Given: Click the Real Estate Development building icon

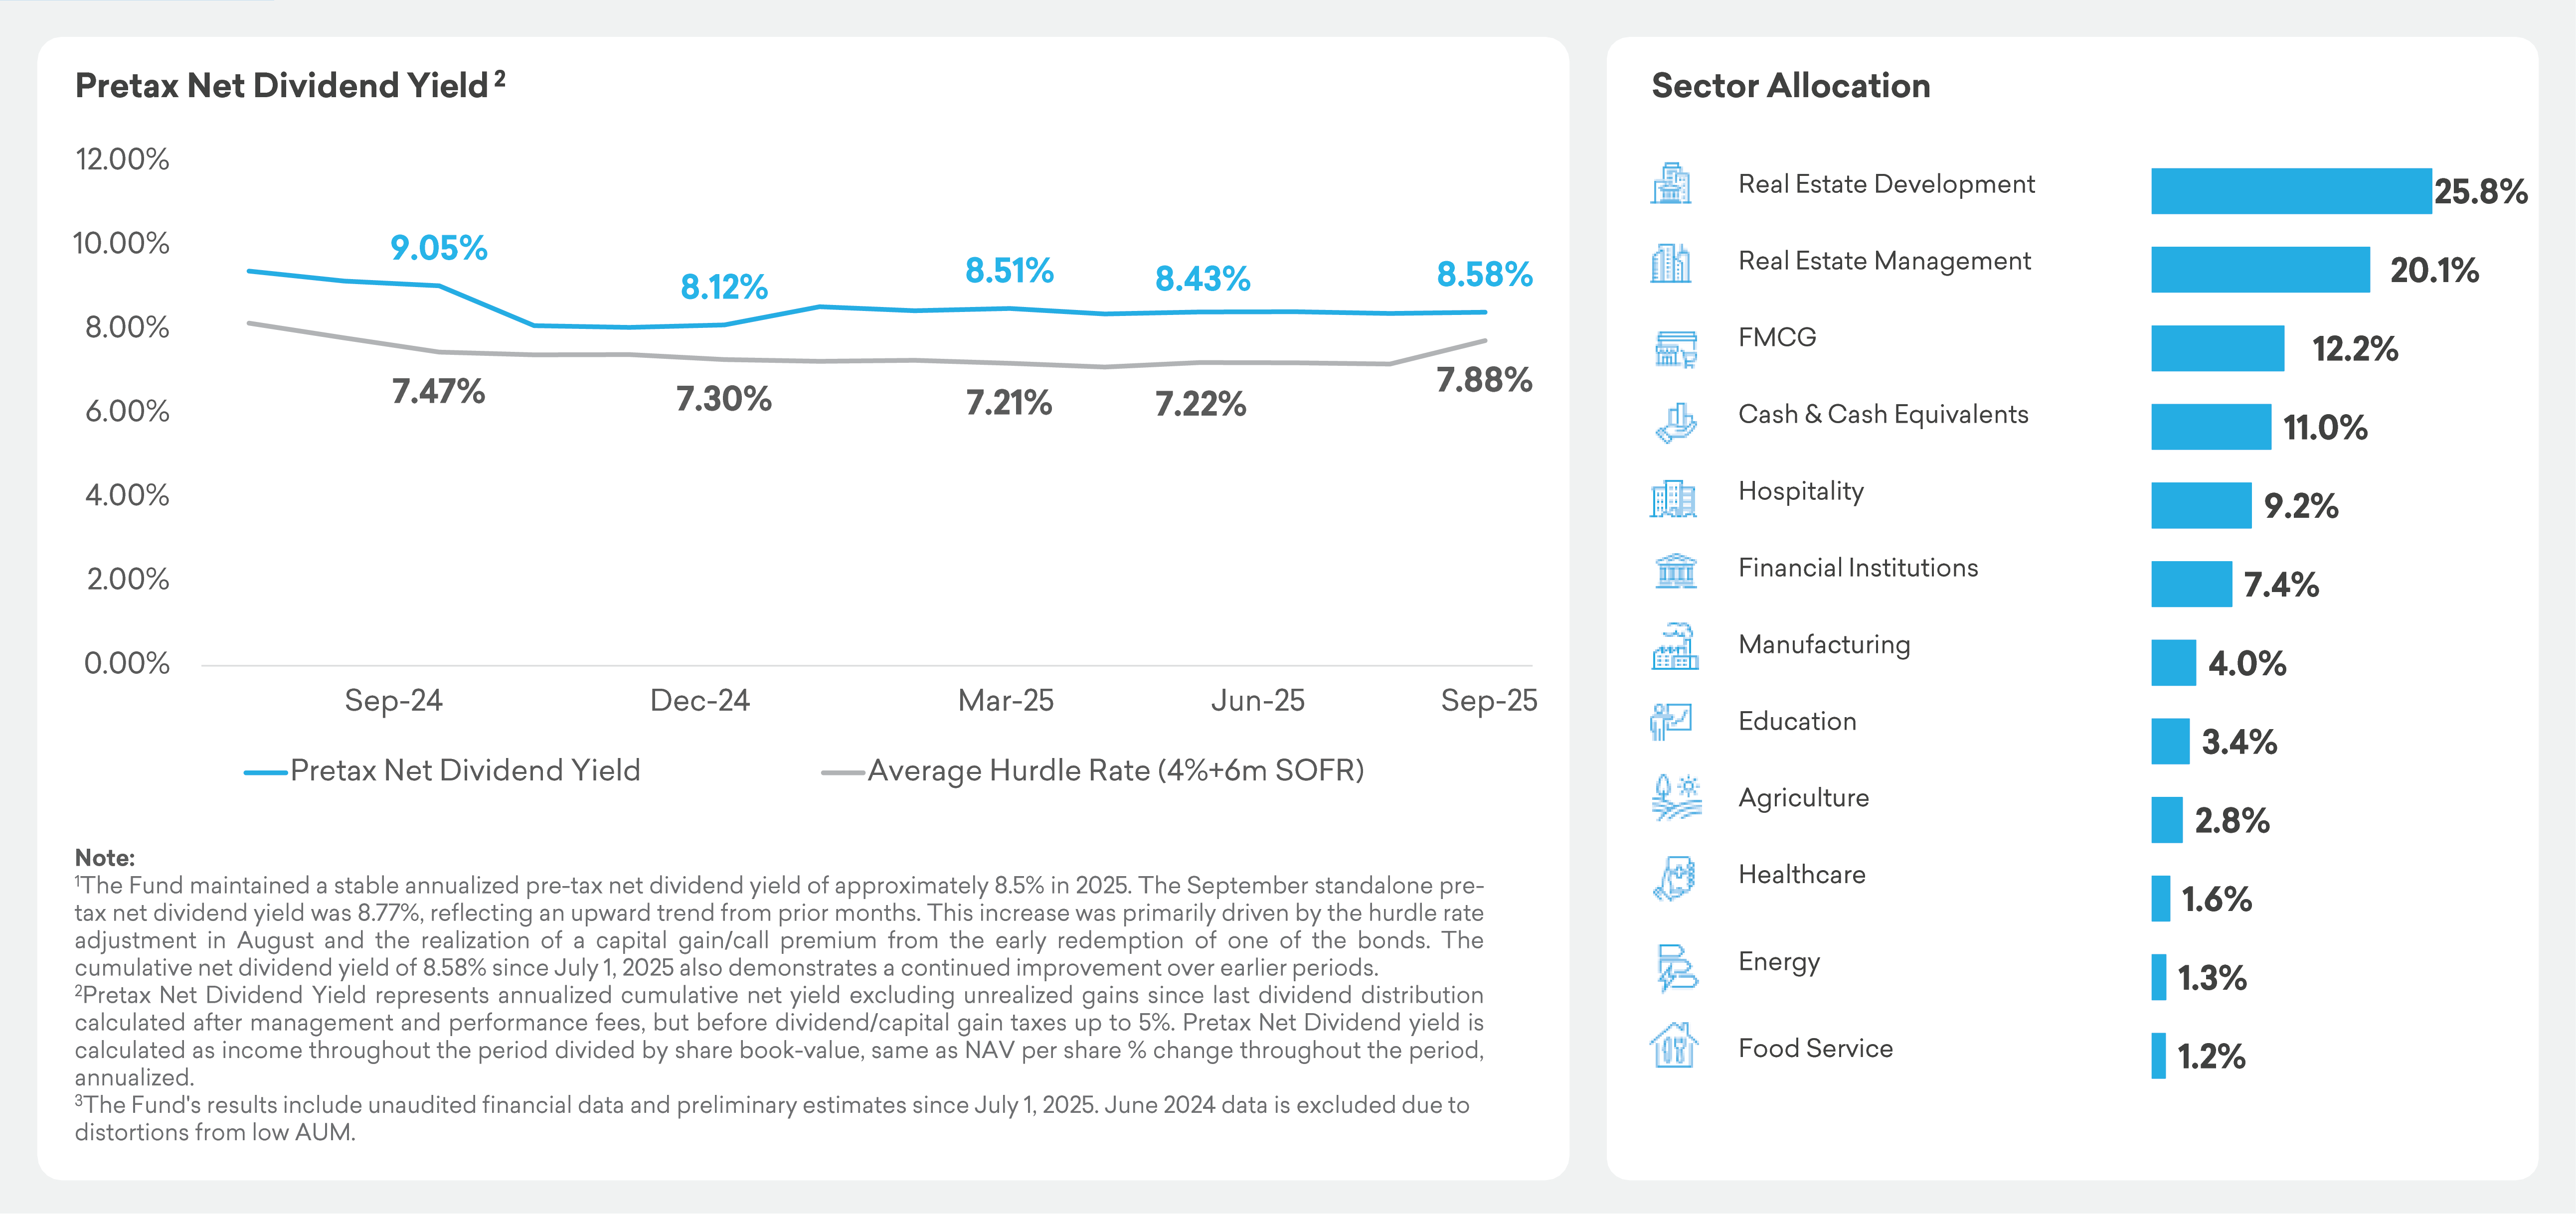Looking at the screenshot, I should click(1671, 184).
